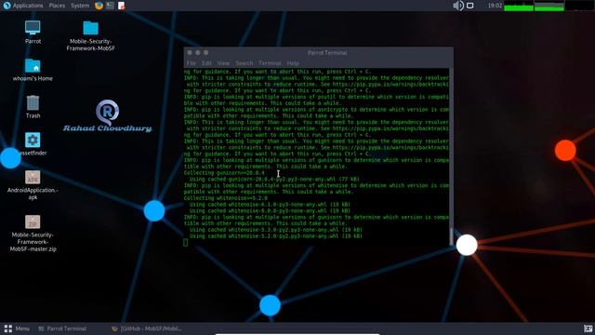Open the terminal Search menu
595x335 pixels.
(244, 63)
